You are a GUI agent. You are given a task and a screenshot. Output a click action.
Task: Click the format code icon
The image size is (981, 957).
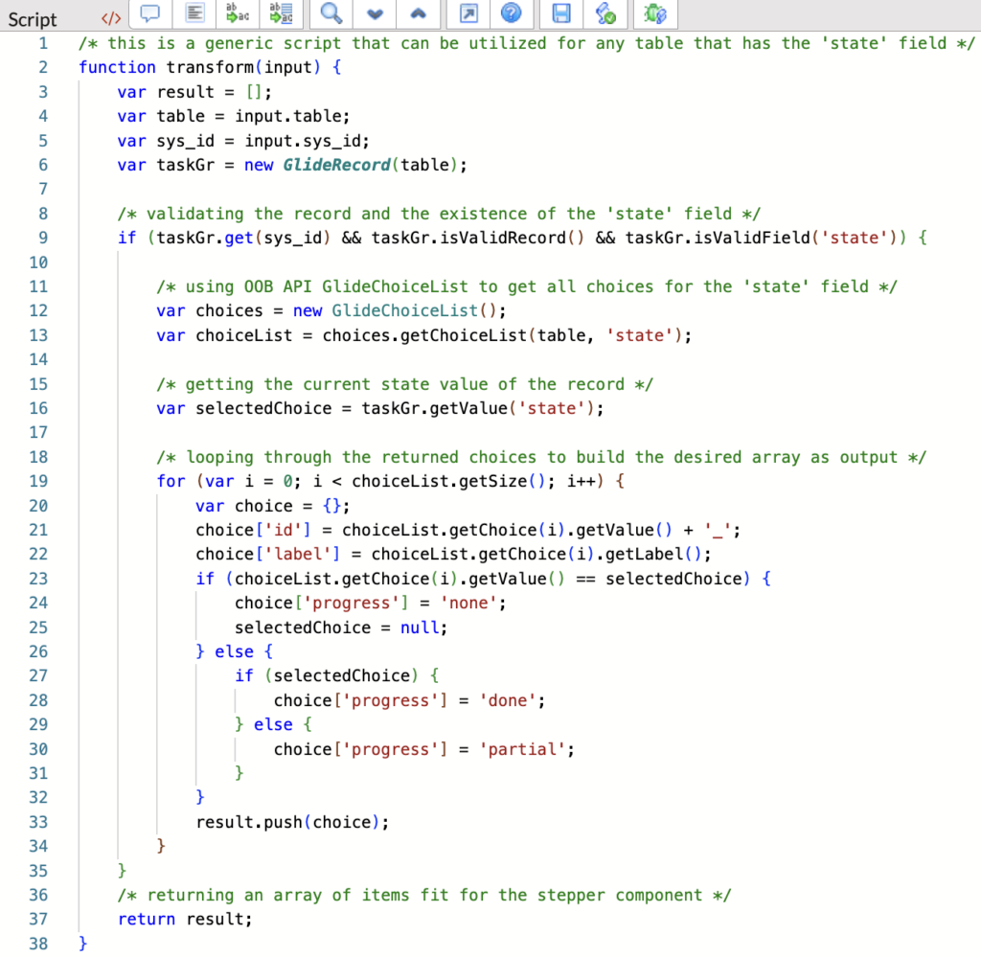pyautogui.click(x=194, y=13)
